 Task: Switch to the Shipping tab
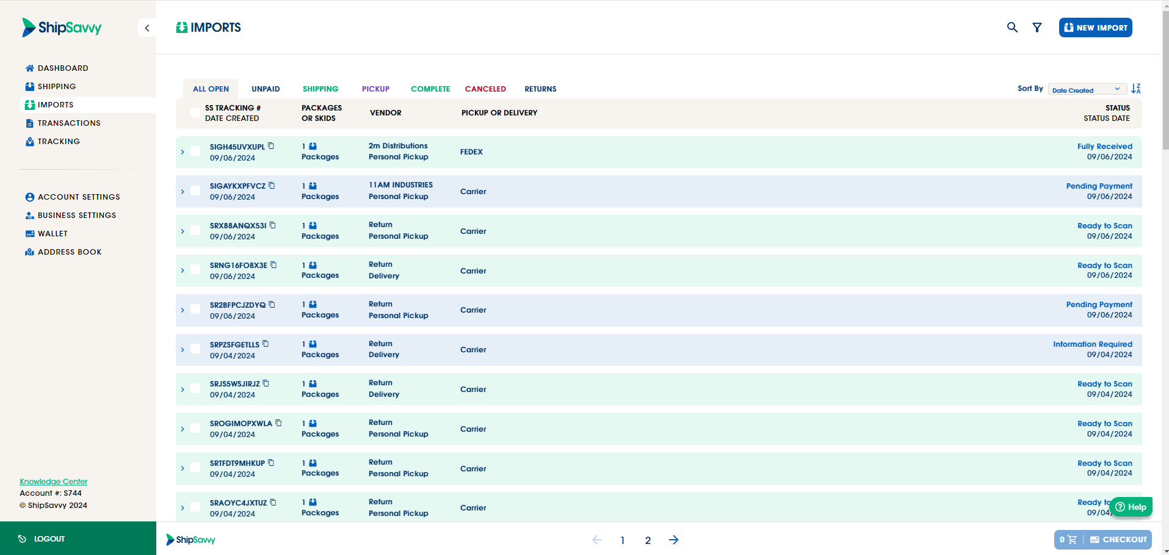coord(320,89)
